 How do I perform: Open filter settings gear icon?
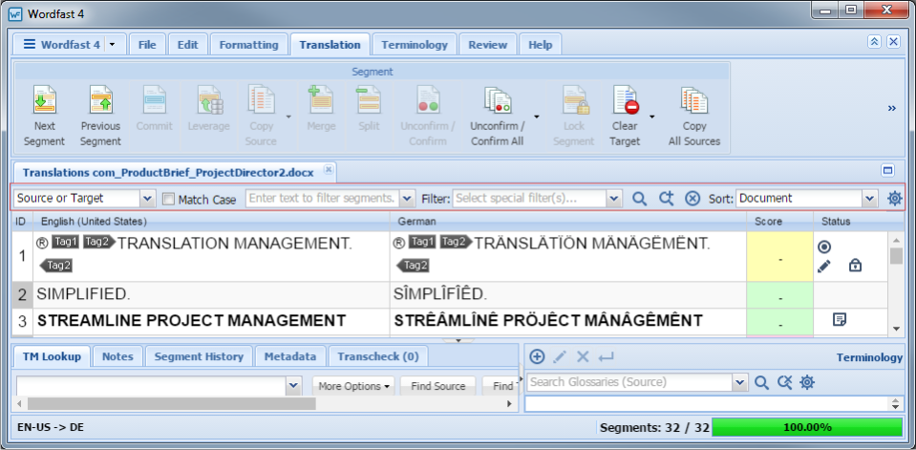click(894, 199)
